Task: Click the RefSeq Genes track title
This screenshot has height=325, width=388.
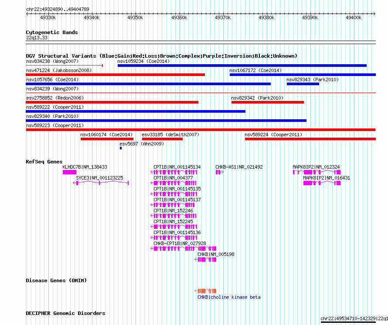Action: 44,162
